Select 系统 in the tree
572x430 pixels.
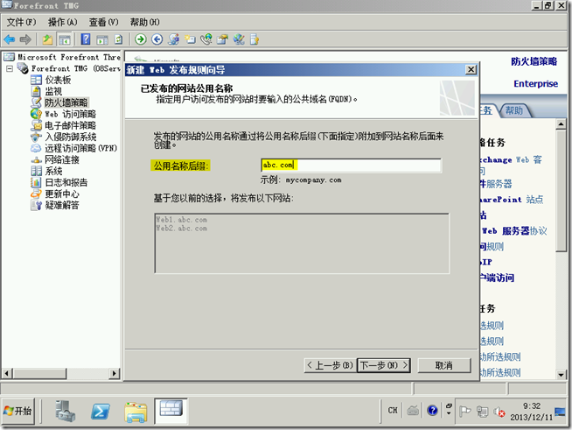click(x=53, y=171)
